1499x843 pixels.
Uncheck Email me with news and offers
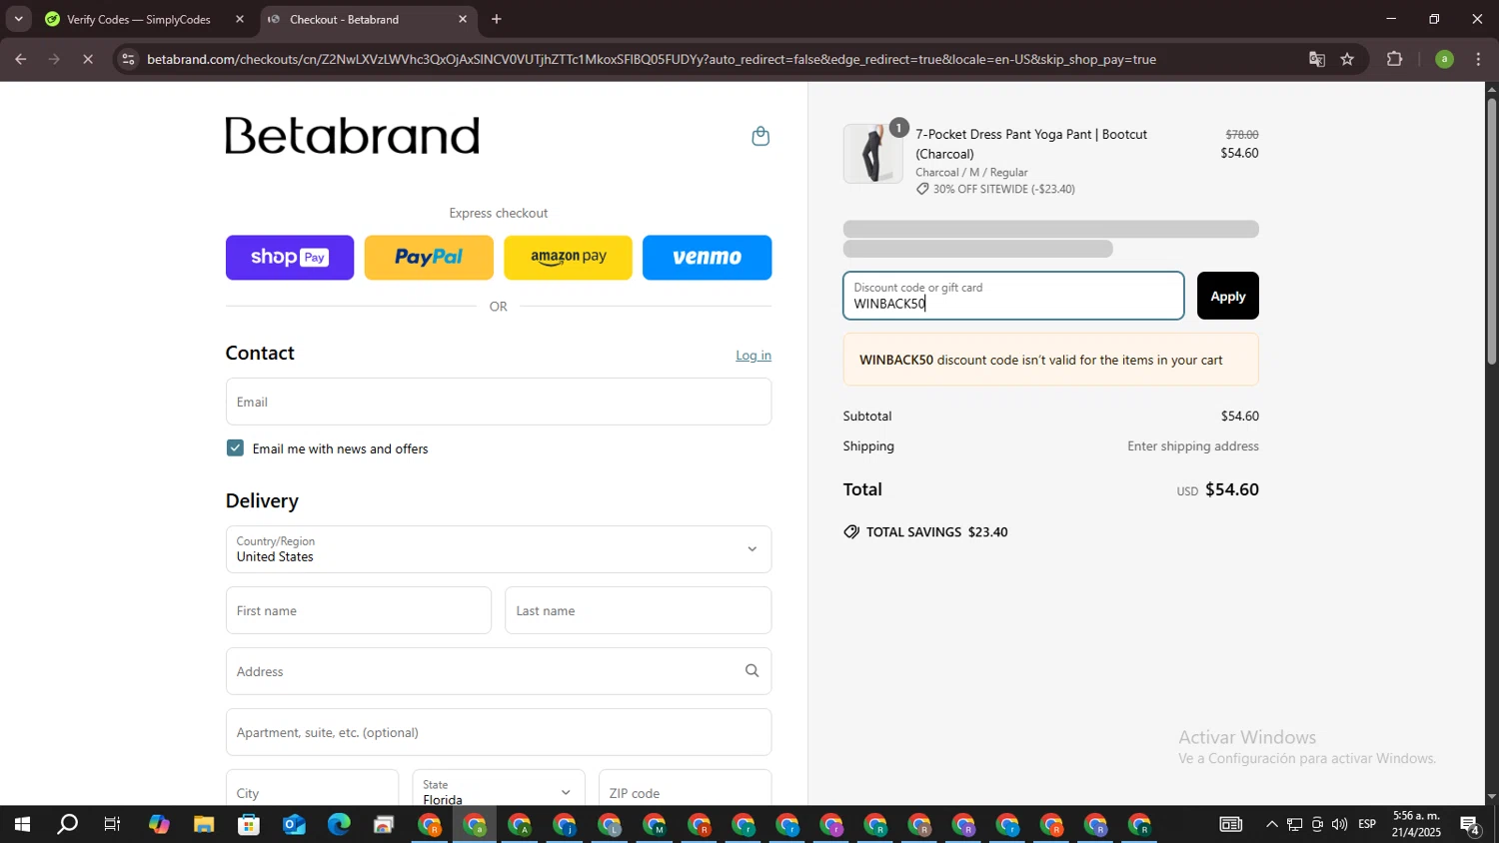(235, 448)
